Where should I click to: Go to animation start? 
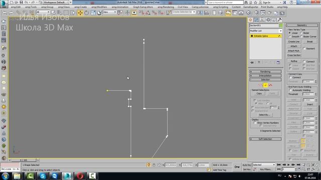(x=279, y=164)
